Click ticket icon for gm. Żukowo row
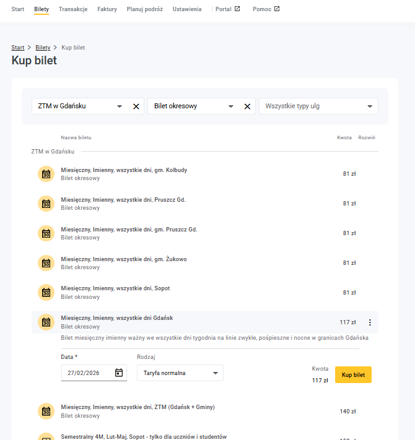Viewport: 415px width, 440px height. [x=46, y=263]
